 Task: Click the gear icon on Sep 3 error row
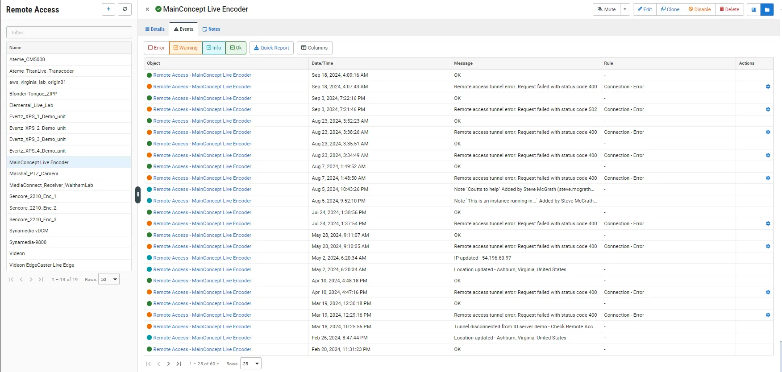(768, 109)
